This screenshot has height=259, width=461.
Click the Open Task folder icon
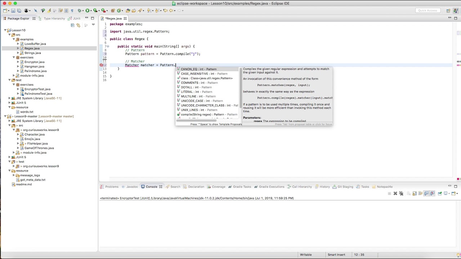(134, 10)
